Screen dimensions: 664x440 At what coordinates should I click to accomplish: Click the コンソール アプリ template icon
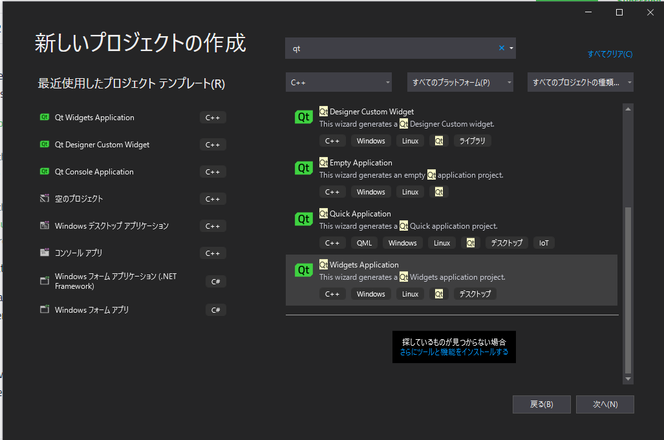pos(45,253)
